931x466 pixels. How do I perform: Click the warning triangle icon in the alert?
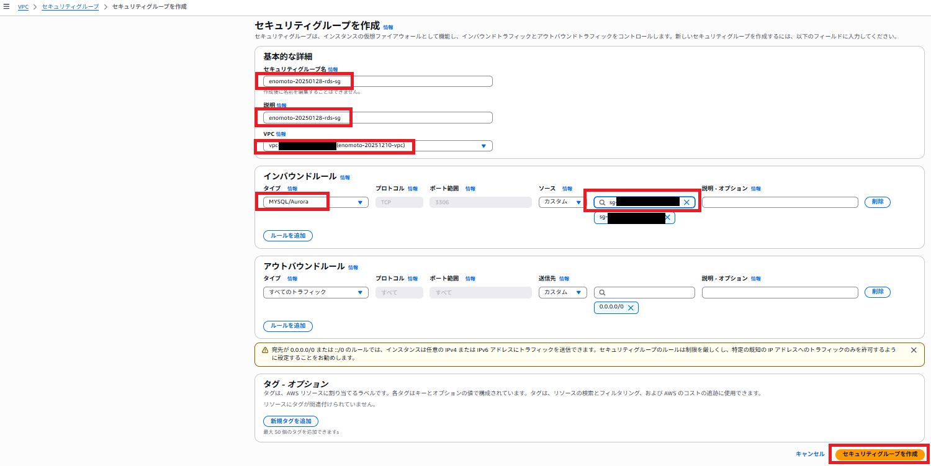click(265, 350)
